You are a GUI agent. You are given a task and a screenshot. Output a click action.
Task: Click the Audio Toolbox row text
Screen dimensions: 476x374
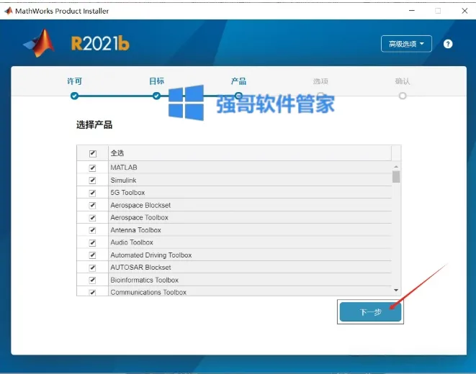point(132,242)
